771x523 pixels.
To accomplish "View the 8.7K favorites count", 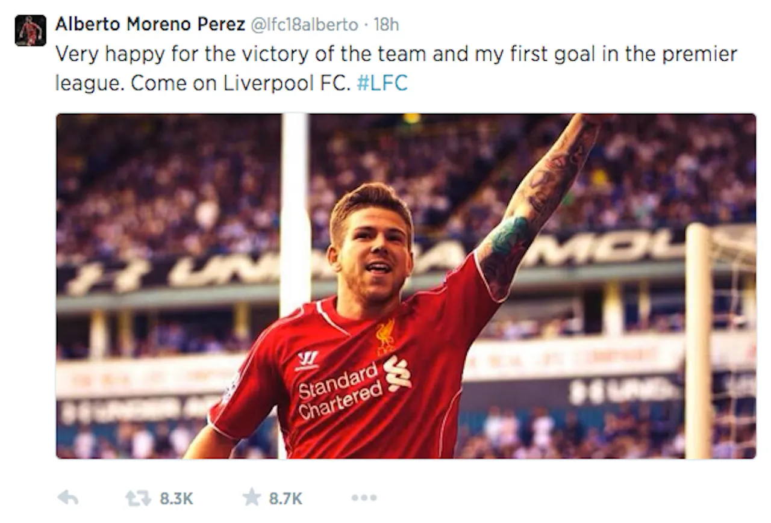I will click(286, 498).
